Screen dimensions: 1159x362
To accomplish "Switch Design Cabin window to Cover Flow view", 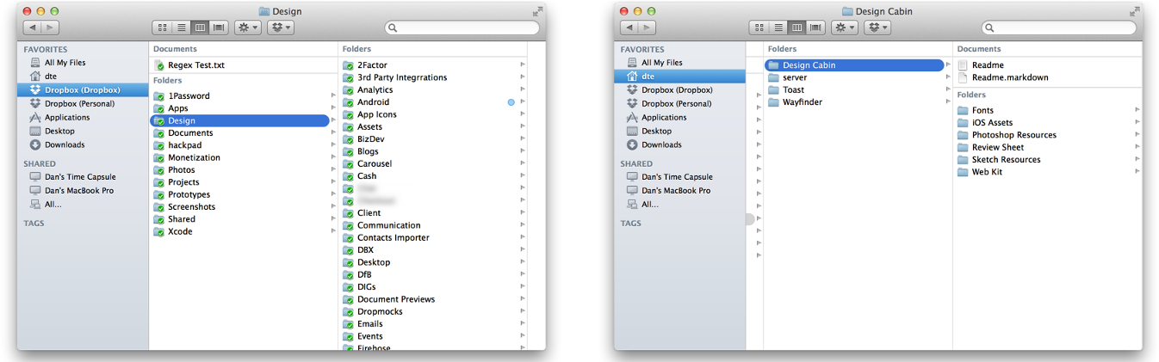I will point(816,28).
